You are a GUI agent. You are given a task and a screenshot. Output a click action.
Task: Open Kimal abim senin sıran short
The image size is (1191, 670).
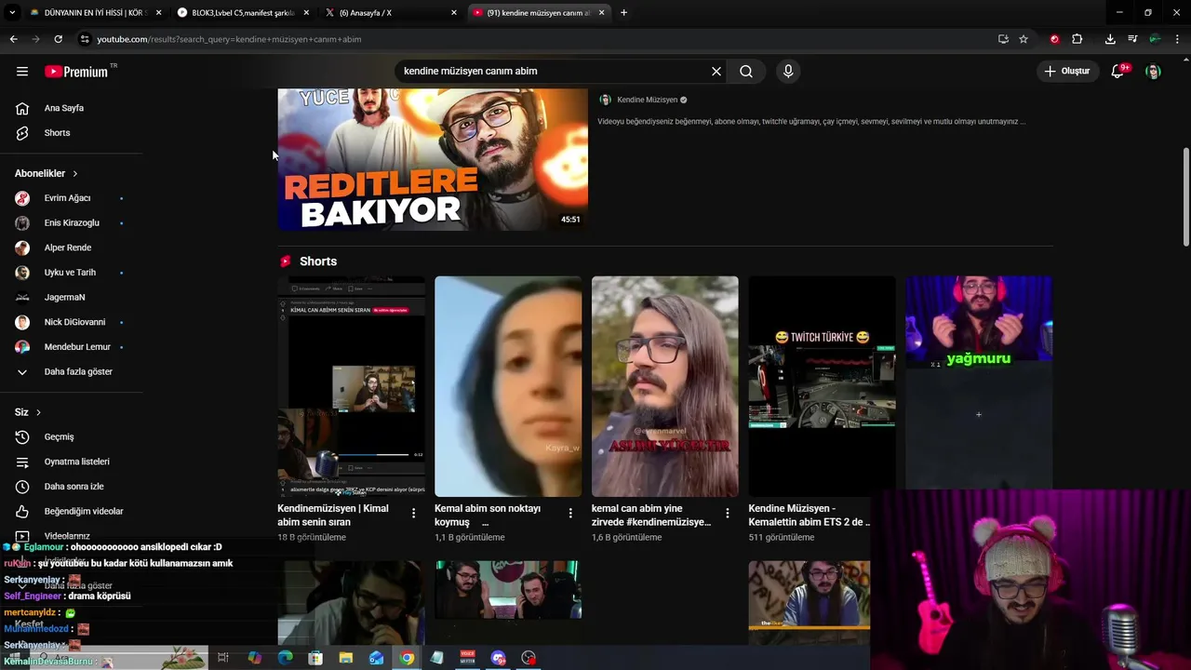tap(351, 386)
